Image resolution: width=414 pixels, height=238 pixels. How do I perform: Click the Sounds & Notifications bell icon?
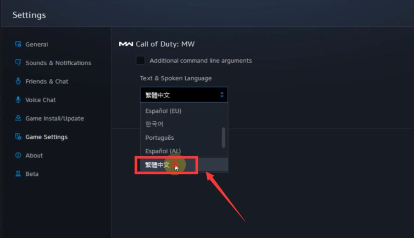(18, 63)
